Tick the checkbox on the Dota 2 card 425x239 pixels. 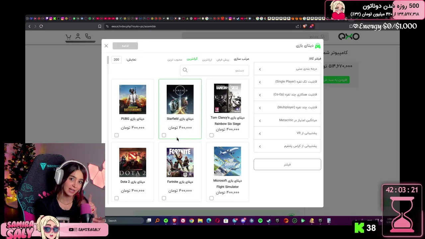point(117,198)
